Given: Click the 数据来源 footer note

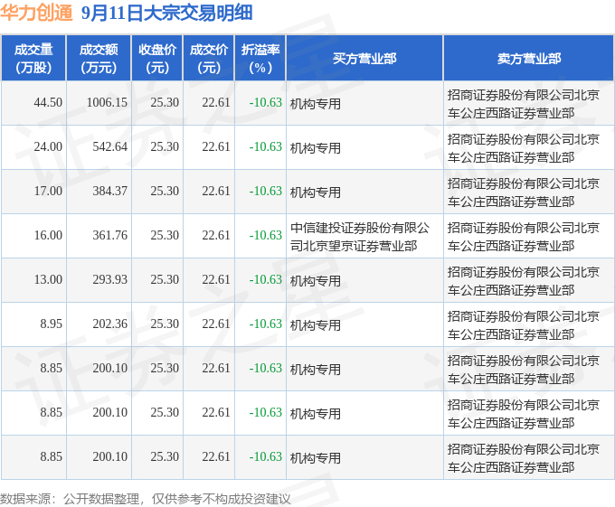Looking at the screenshot, I should pos(146,499).
